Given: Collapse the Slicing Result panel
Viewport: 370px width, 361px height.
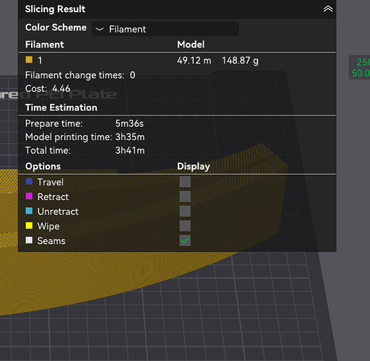Looking at the screenshot, I should point(328,9).
